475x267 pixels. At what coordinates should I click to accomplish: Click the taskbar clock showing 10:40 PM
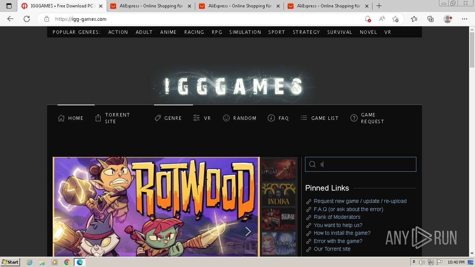pos(456,262)
